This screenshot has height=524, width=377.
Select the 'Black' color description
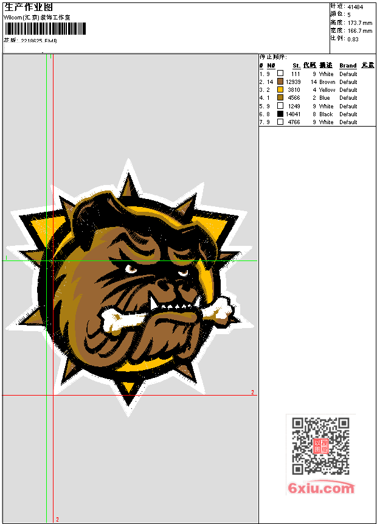pos(325,114)
